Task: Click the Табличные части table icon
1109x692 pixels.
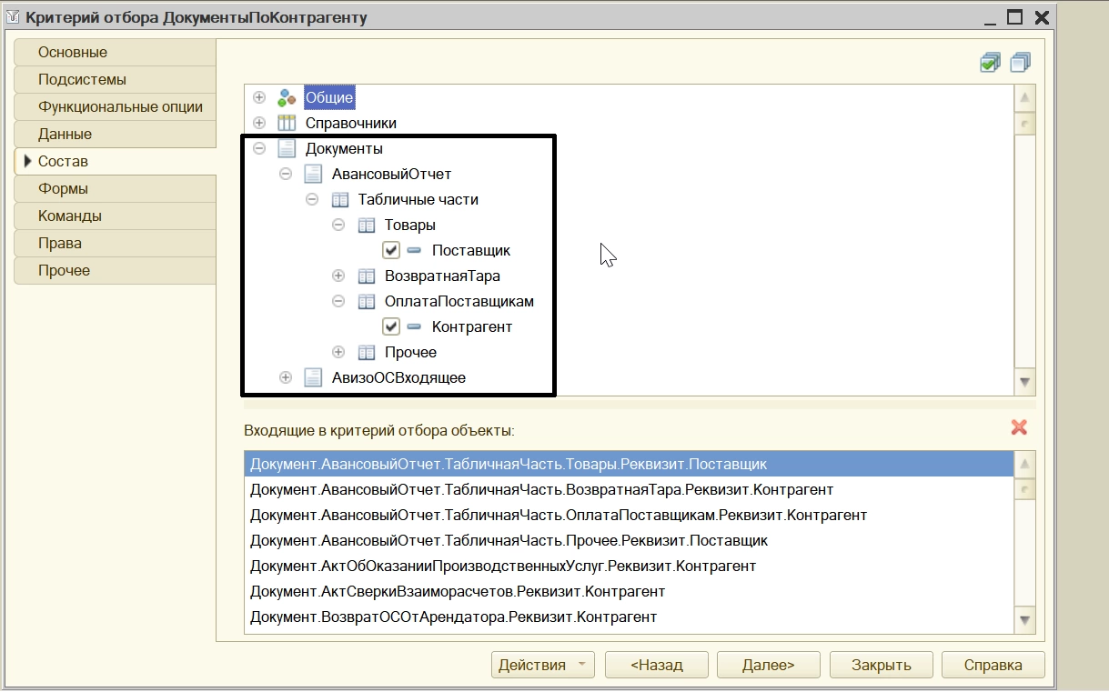Action: (x=339, y=199)
